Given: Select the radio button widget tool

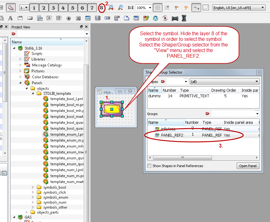Looking at the screenshot, I should 68,18.
